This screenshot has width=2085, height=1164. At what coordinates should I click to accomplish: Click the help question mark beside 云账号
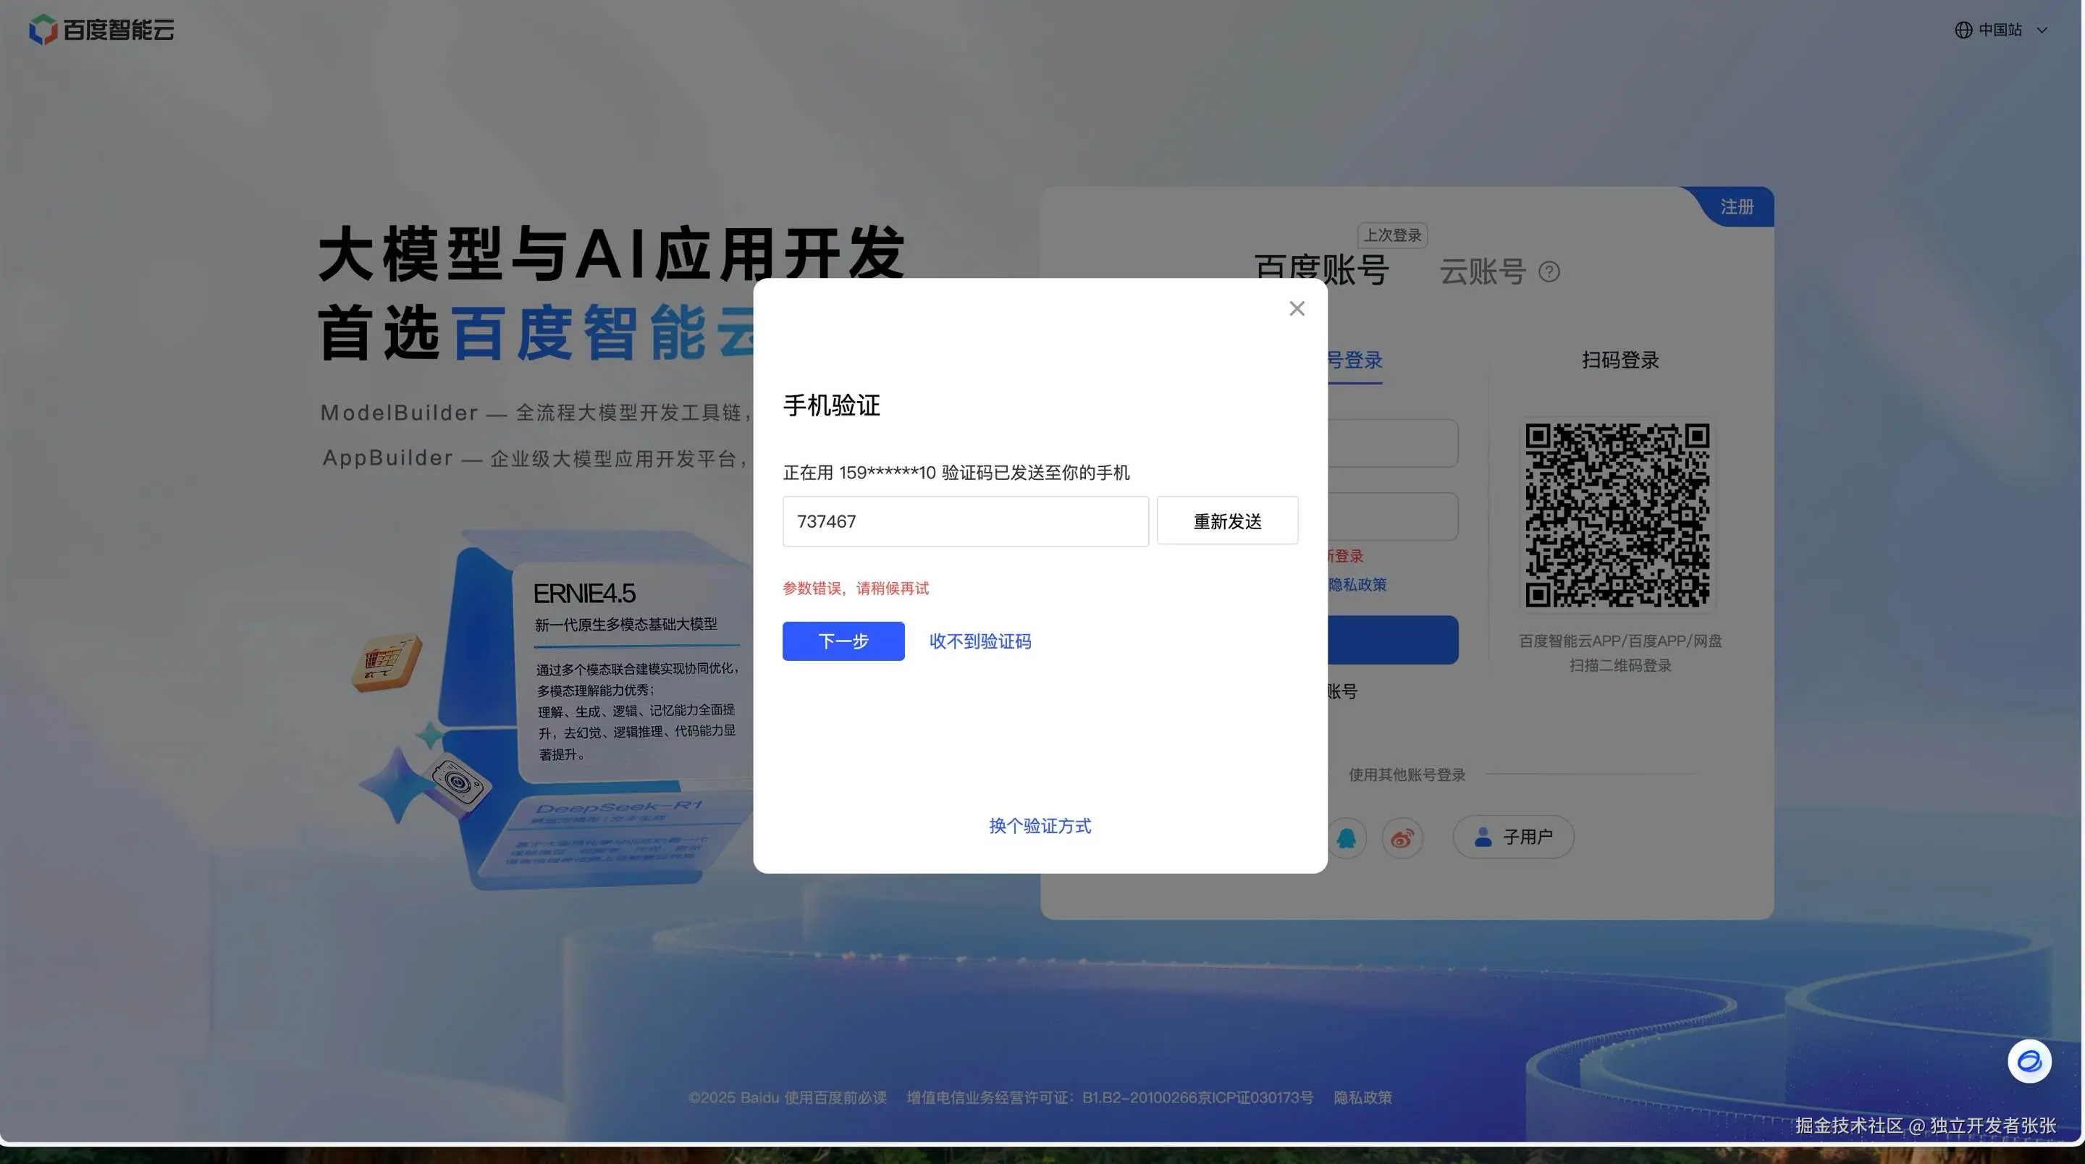pos(1549,272)
